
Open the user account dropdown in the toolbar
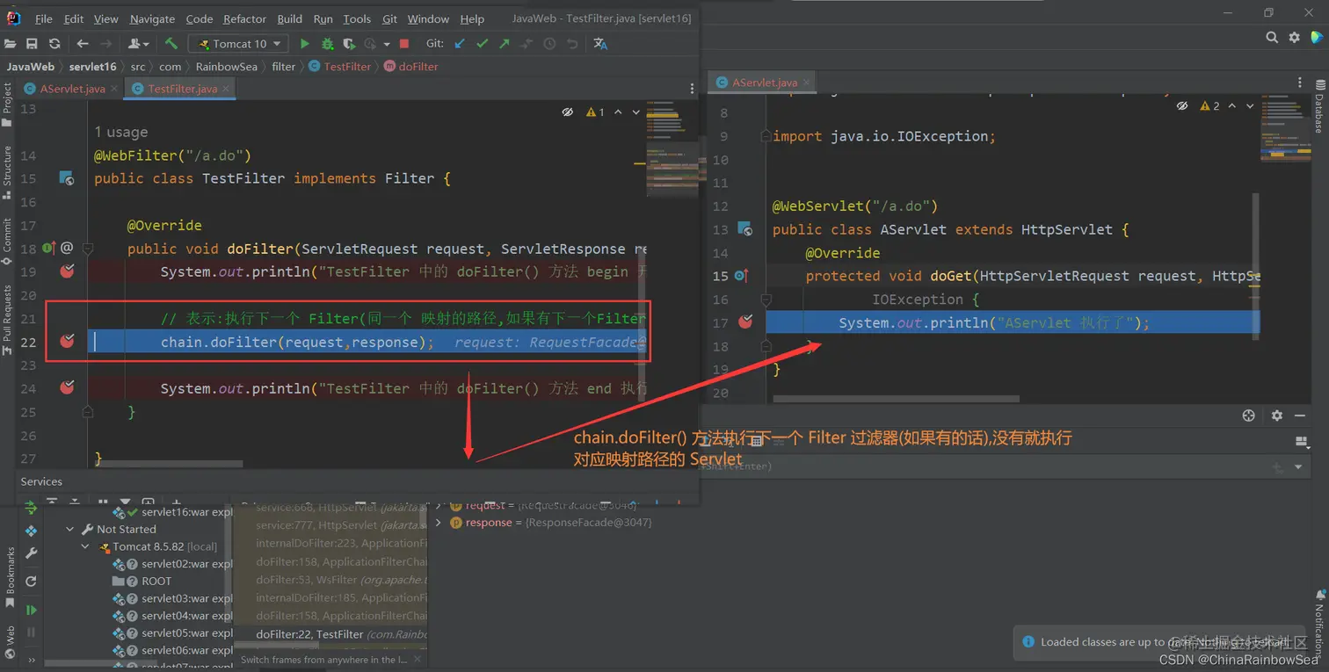click(139, 43)
